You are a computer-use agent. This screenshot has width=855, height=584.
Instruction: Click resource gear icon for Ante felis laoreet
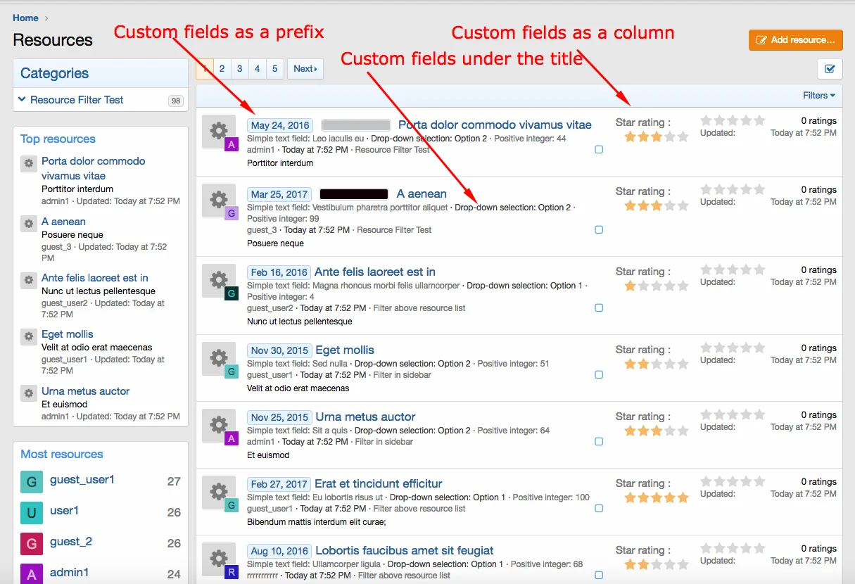pos(219,281)
